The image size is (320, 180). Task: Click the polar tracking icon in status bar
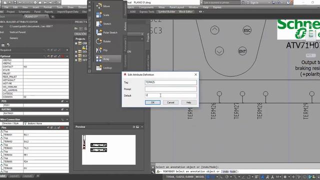click(x=226, y=176)
